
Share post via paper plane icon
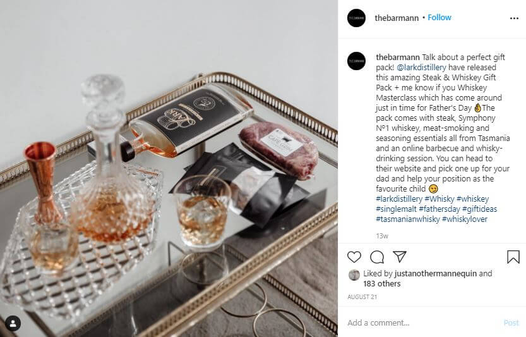coord(400,257)
